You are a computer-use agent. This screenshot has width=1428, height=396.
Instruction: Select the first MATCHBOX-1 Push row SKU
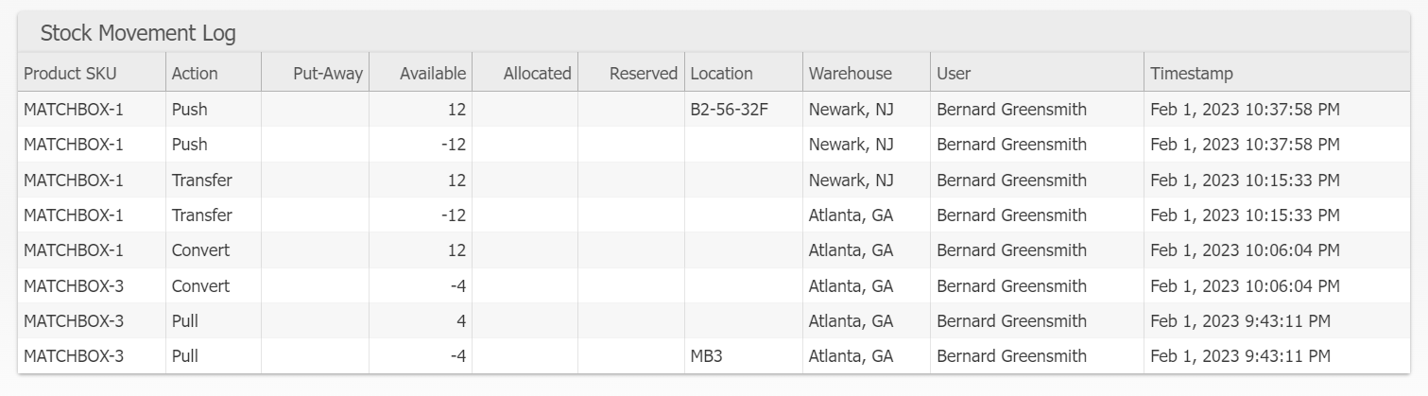coord(74,109)
